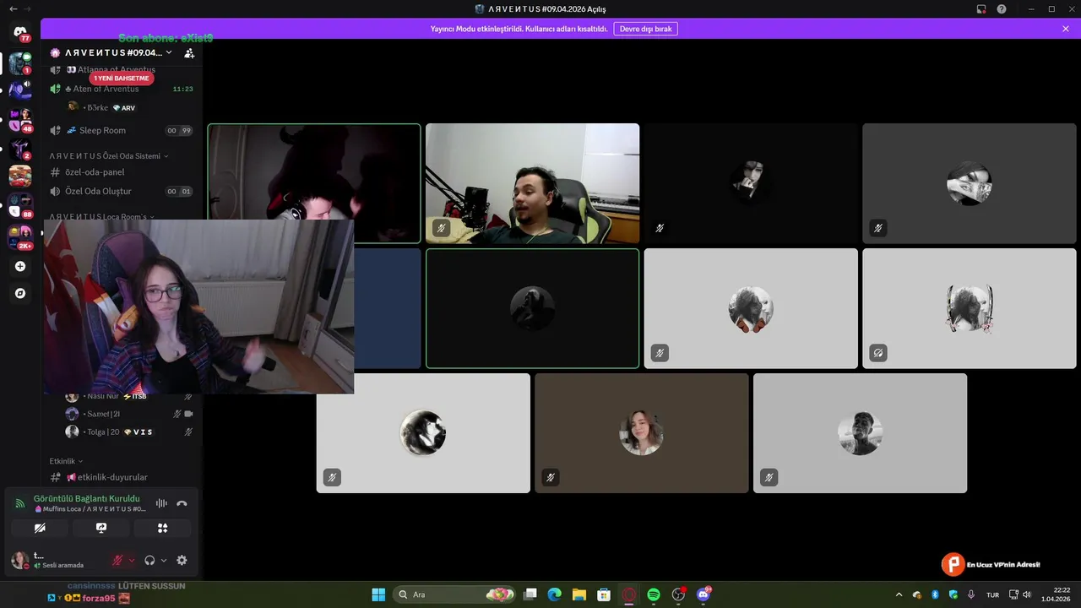This screenshot has height=608, width=1081.
Task: Collapse ARVENTUS Loca Room's category
Action: coord(102,217)
